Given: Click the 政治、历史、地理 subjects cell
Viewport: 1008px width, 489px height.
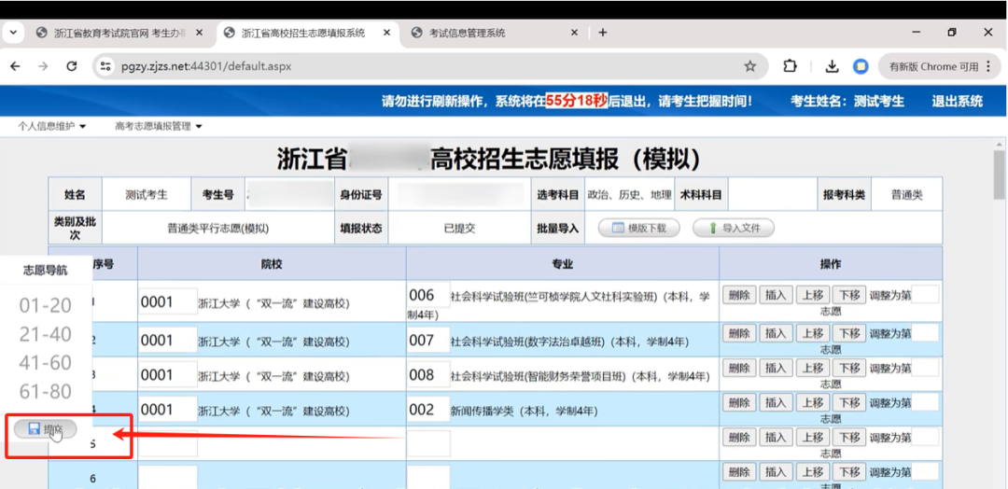Looking at the screenshot, I should tap(629, 195).
